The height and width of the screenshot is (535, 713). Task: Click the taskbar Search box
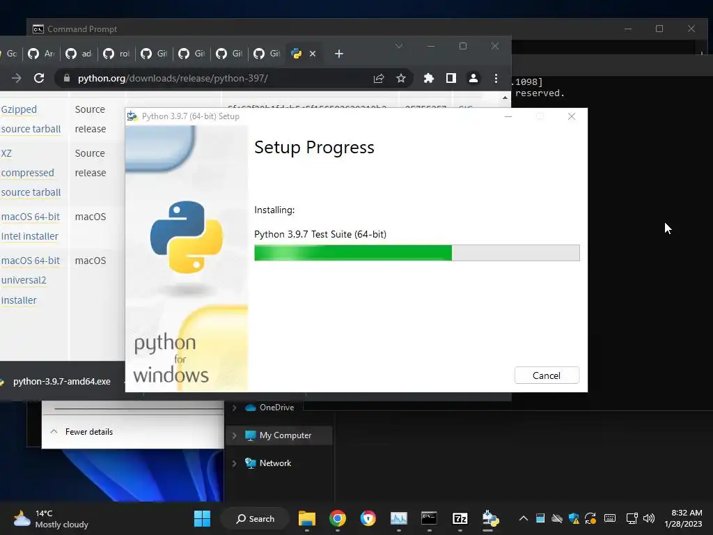pyautogui.click(x=255, y=518)
